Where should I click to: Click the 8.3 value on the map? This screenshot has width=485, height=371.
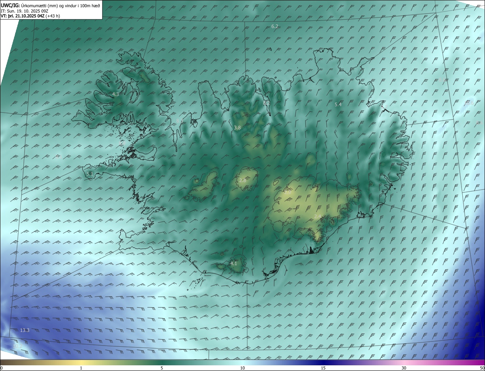tap(180, 121)
